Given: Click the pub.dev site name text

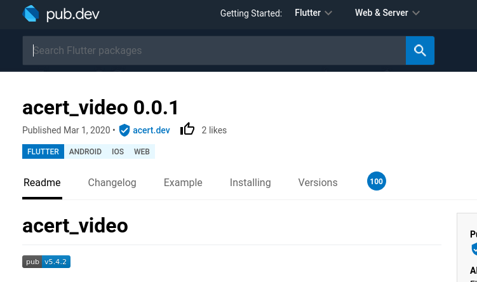Looking at the screenshot, I should pos(72,14).
